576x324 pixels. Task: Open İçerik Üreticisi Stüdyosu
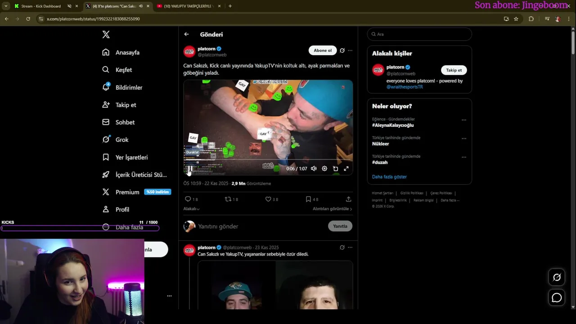click(135, 175)
